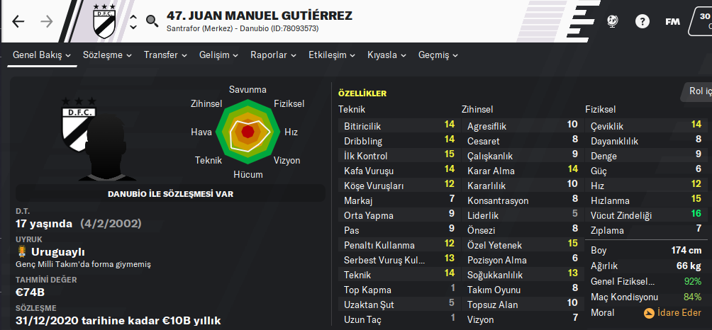Click the attribute polygon radar chart

click(x=247, y=132)
